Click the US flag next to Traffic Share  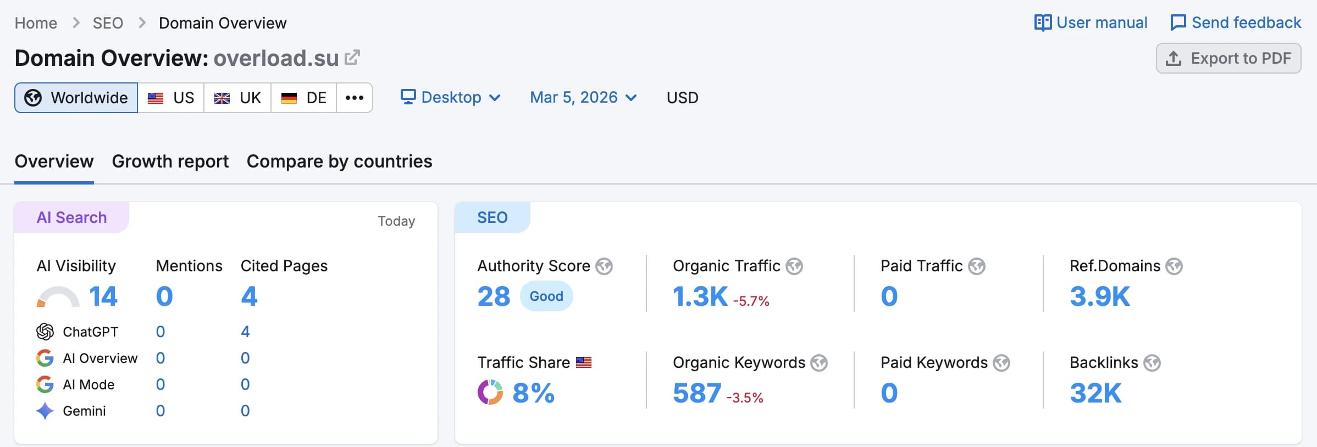(584, 362)
